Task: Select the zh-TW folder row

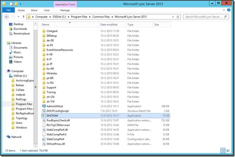Action: [x=106, y=102]
